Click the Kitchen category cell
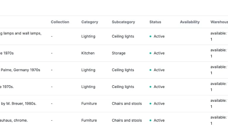 (88, 53)
